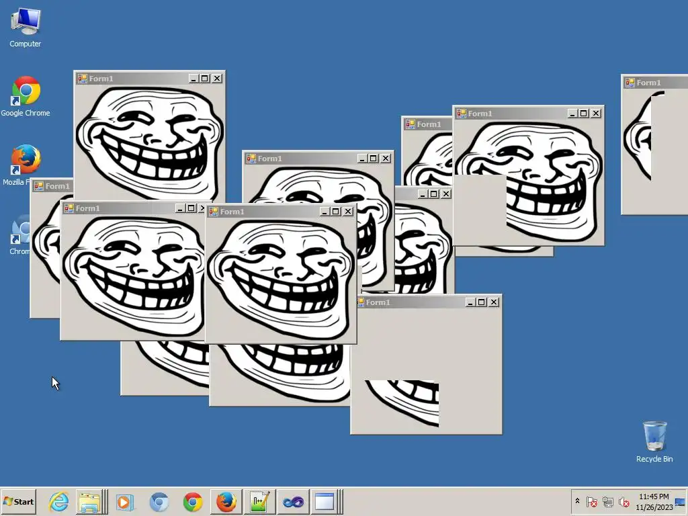Minimize the Form1 window overlapping the Chromium desktop icon

coord(179,208)
